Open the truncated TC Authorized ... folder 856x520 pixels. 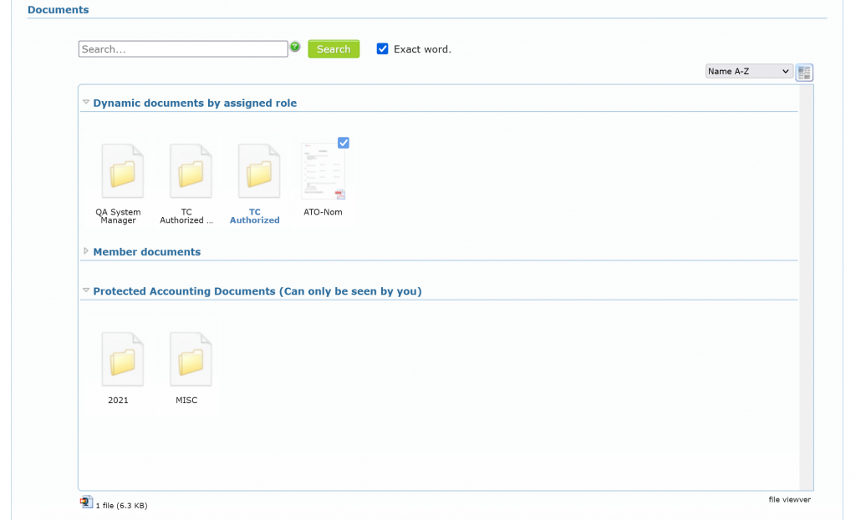click(x=191, y=172)
